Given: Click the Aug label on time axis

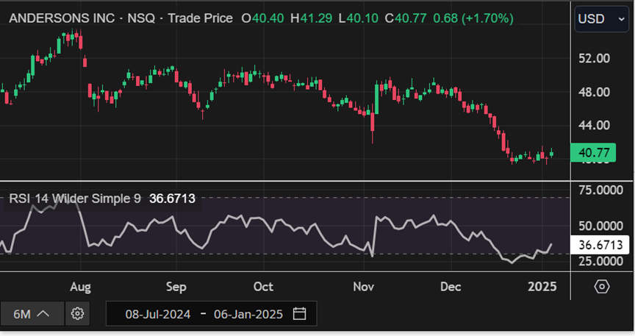Looking at the screenshot, I should tap(80, 287).
